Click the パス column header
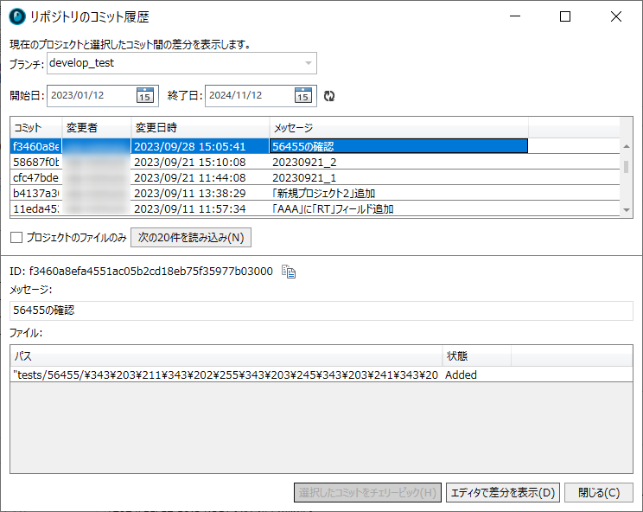Viewport: 643px width, 512px height. tap(226, 355)
